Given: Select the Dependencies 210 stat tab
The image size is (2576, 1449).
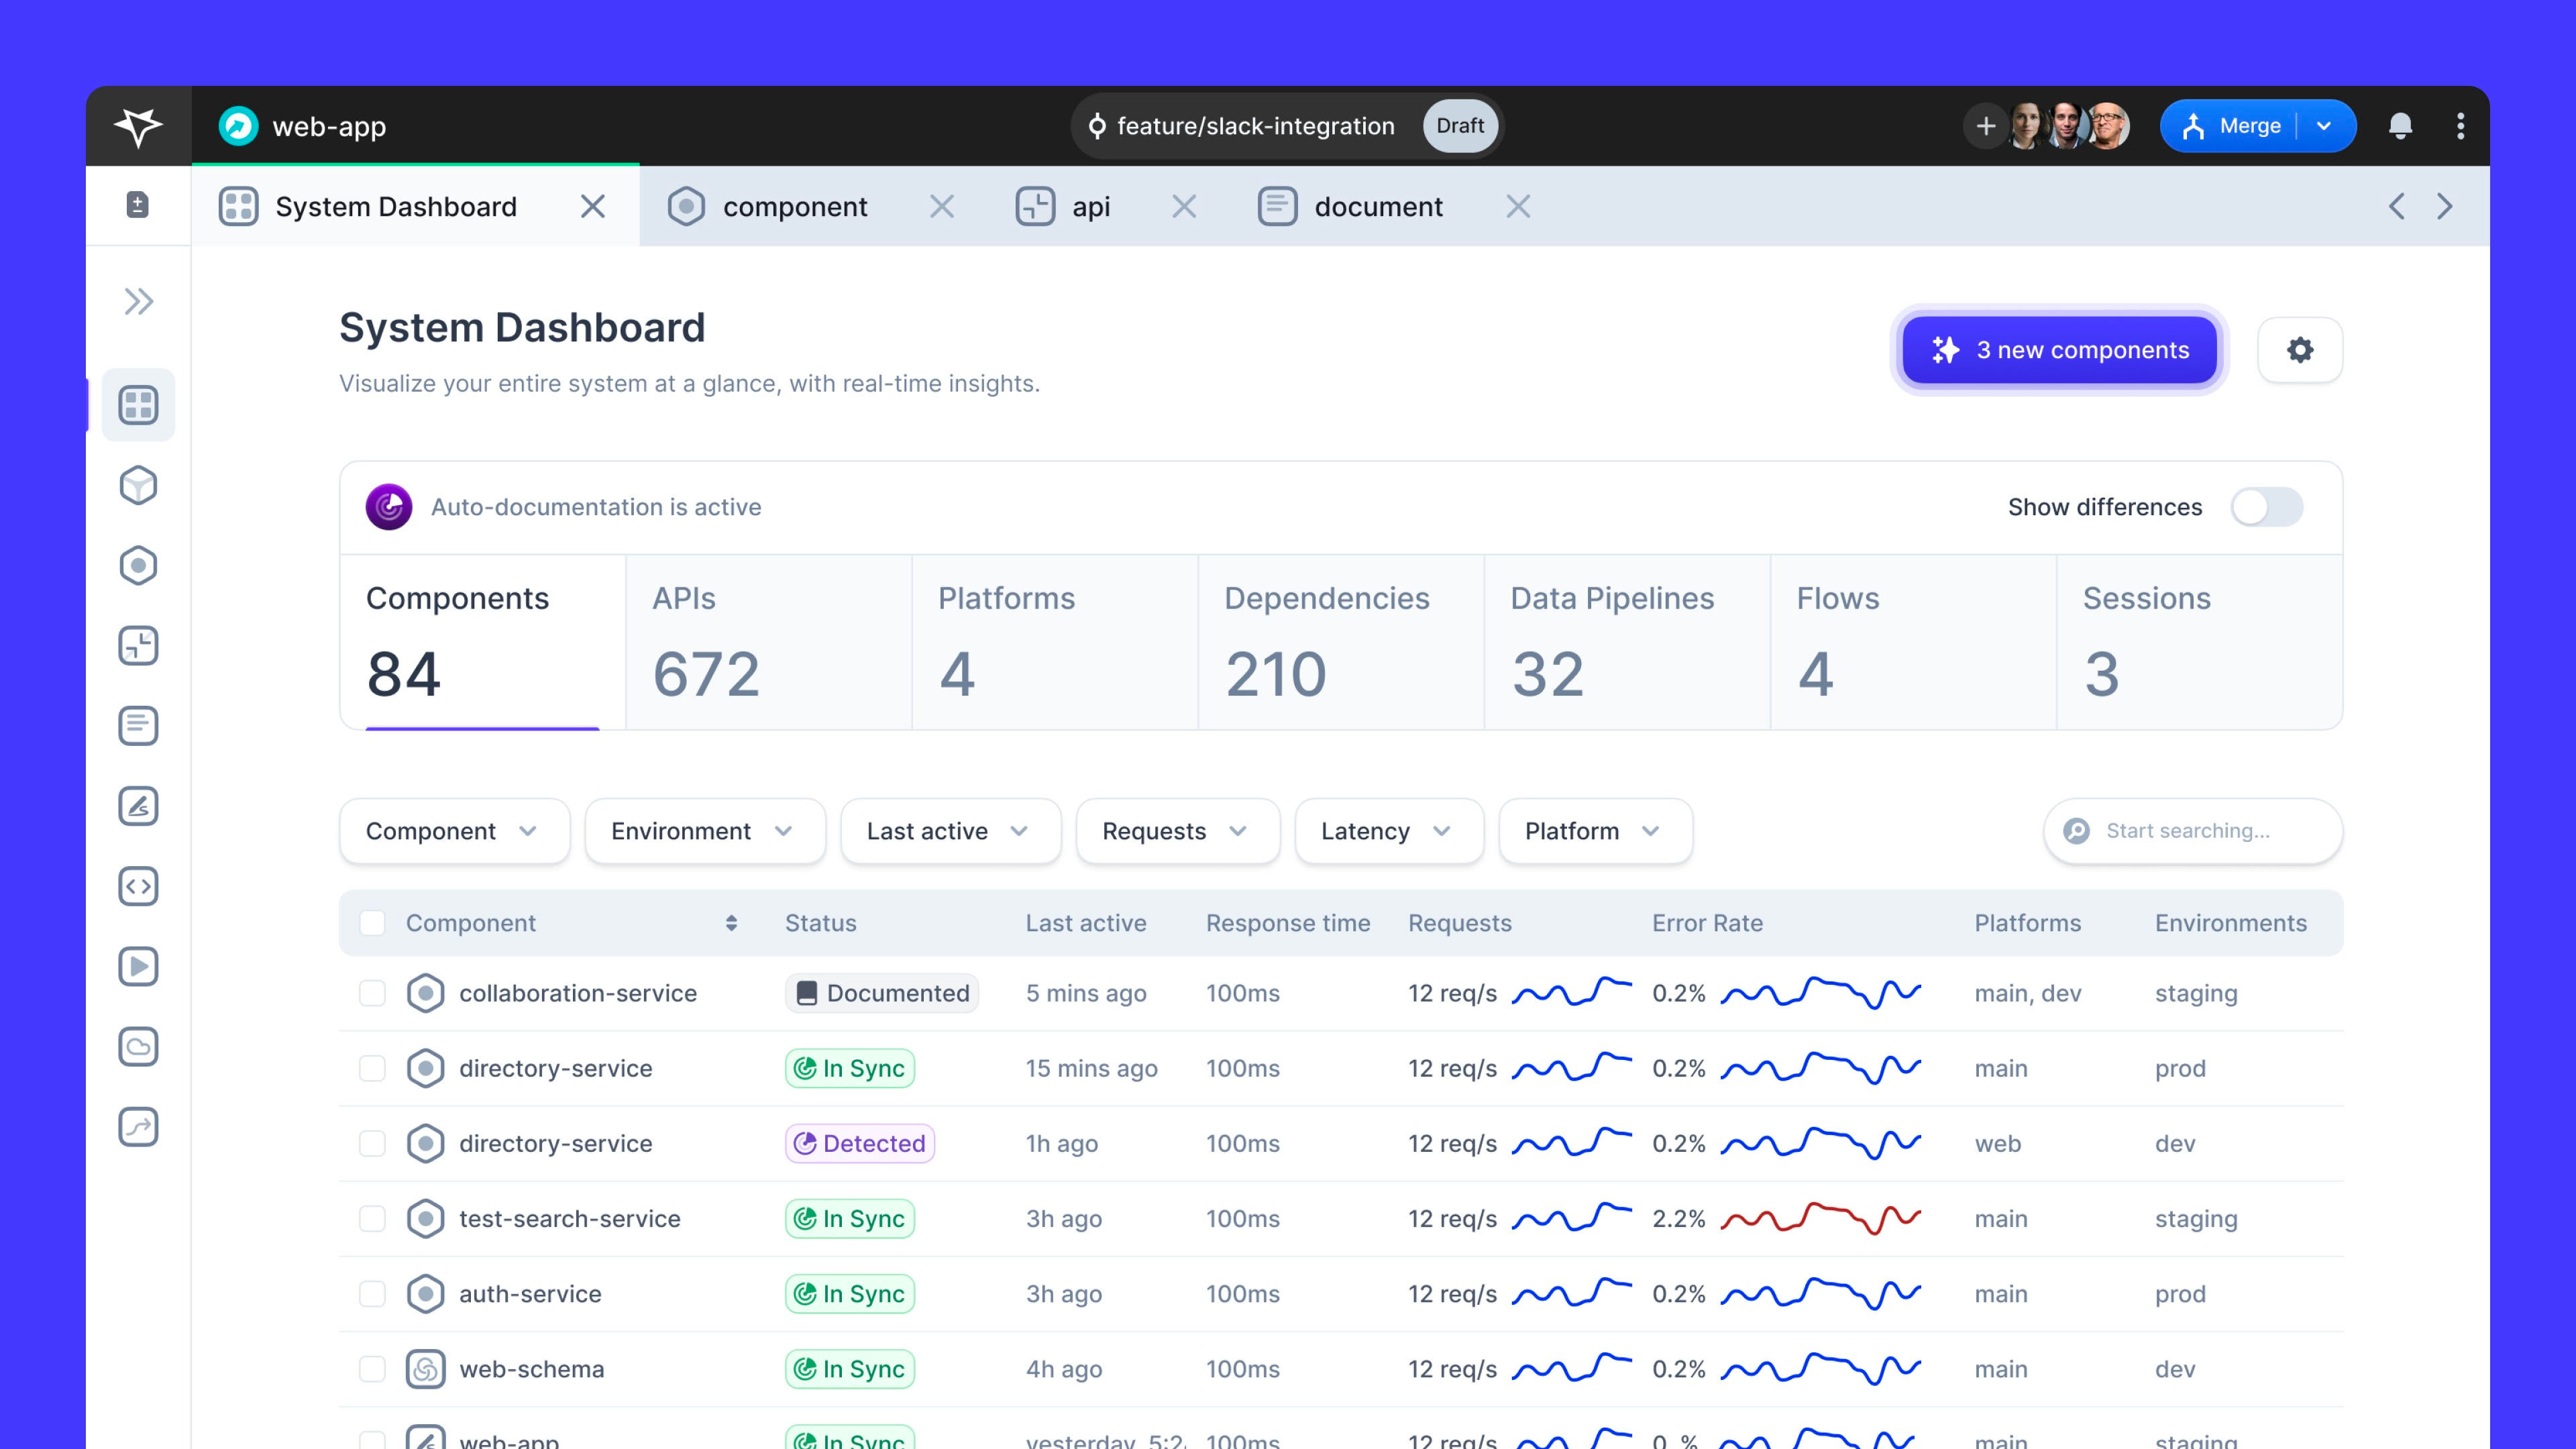Looking at the screenshot, I should (1341, 643).
